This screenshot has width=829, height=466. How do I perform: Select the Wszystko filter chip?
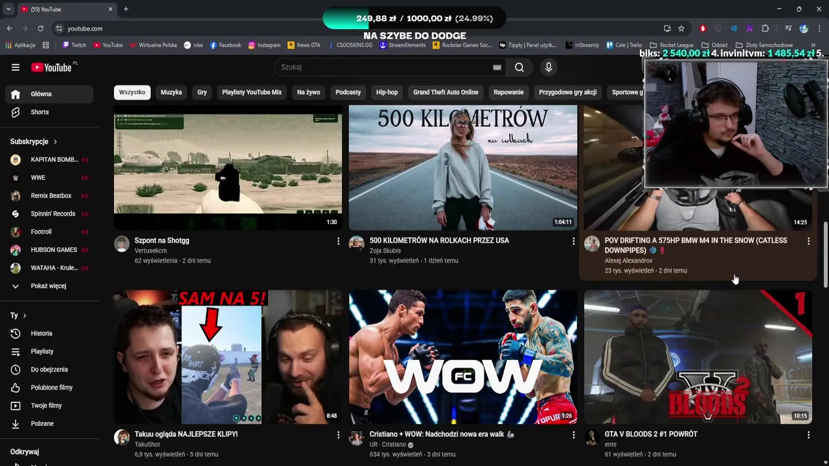(132, 92)
